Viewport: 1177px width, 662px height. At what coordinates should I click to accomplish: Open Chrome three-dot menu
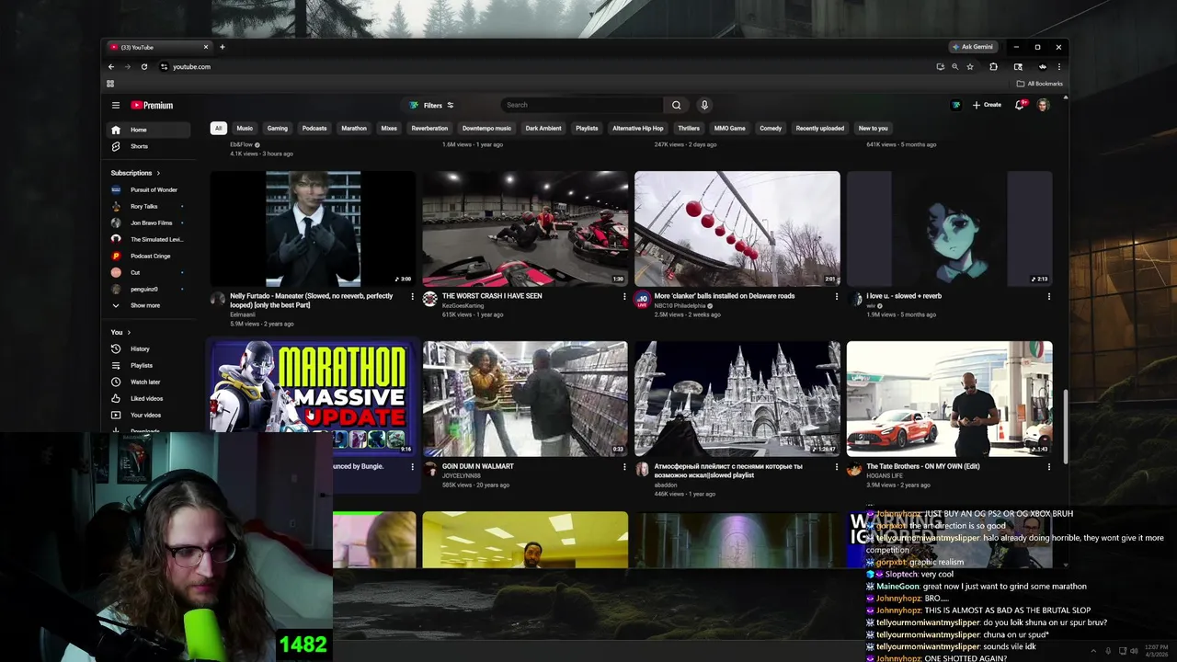(1059, 66)
